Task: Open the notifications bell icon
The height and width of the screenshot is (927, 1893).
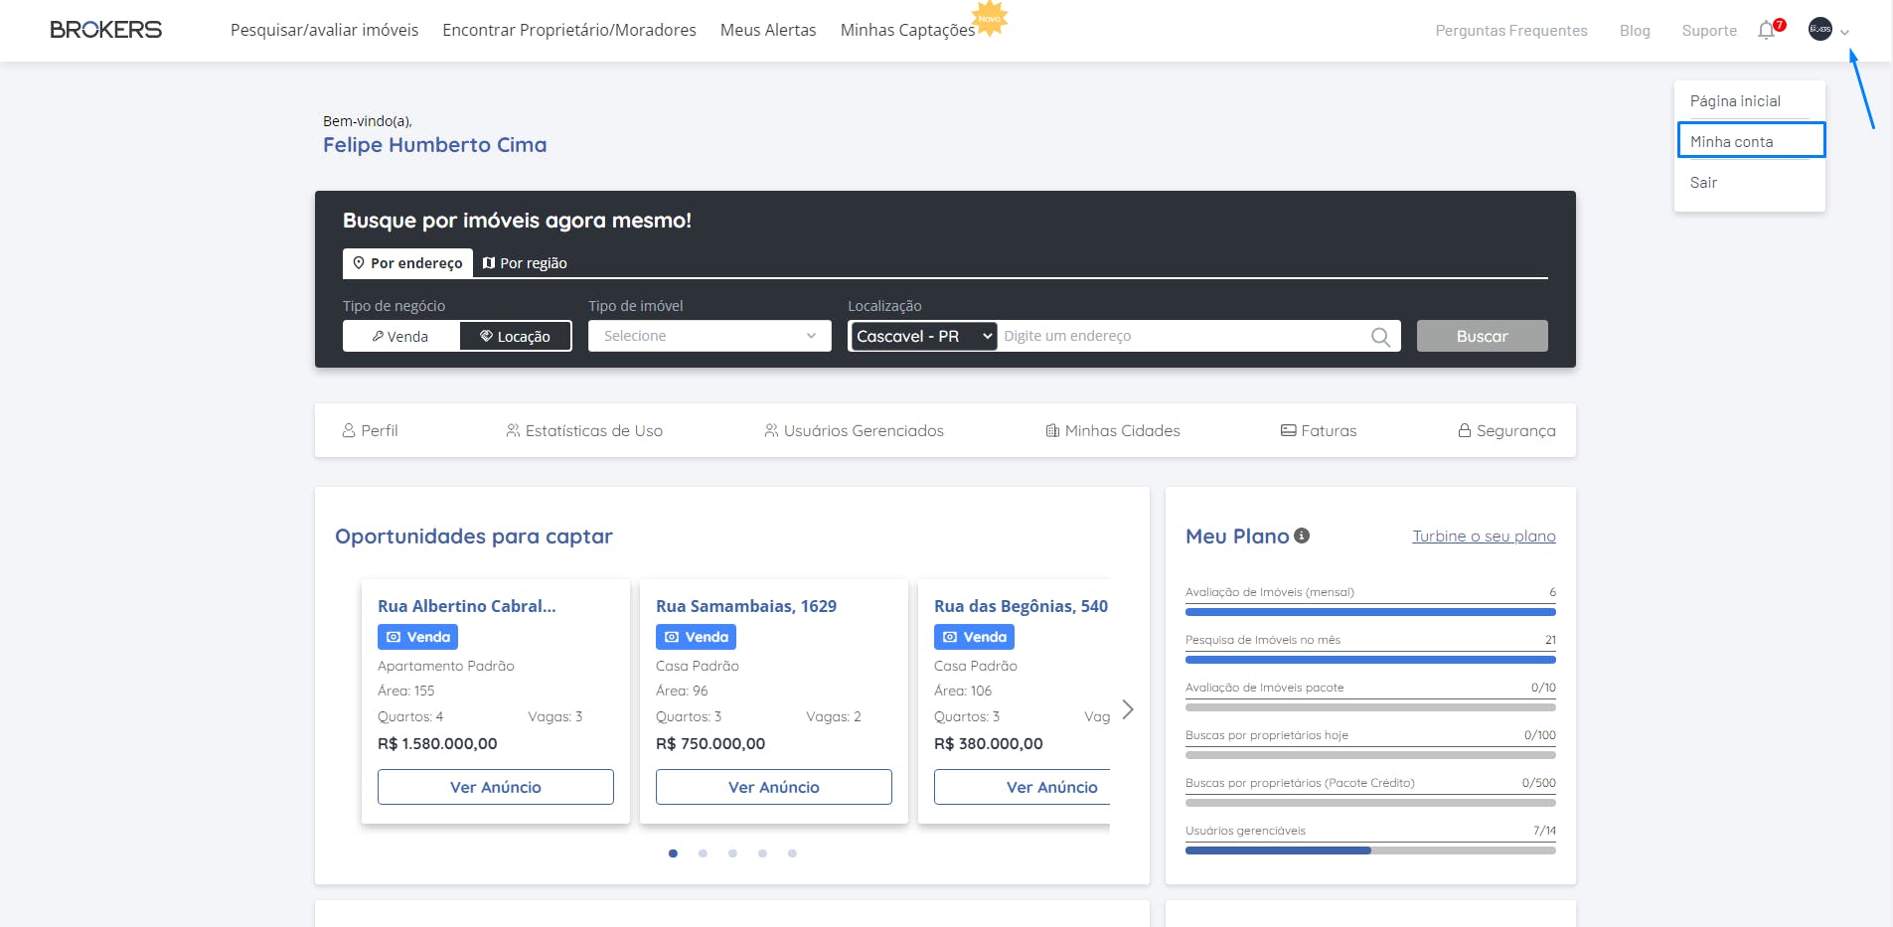Action: click(1767, 30)
